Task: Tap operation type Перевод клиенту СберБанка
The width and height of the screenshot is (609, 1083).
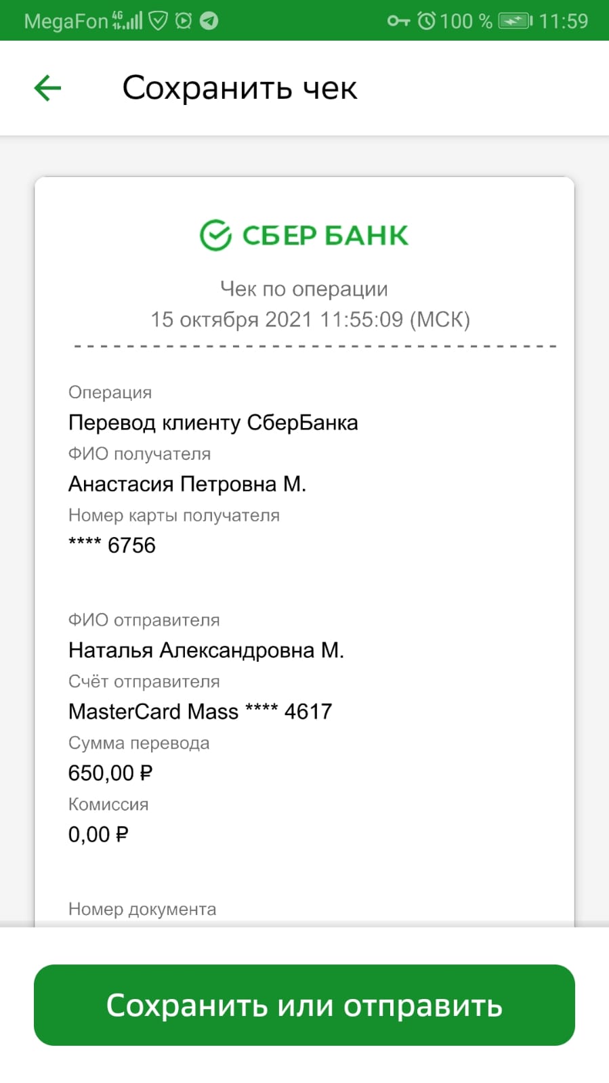Action: [213, 423]
